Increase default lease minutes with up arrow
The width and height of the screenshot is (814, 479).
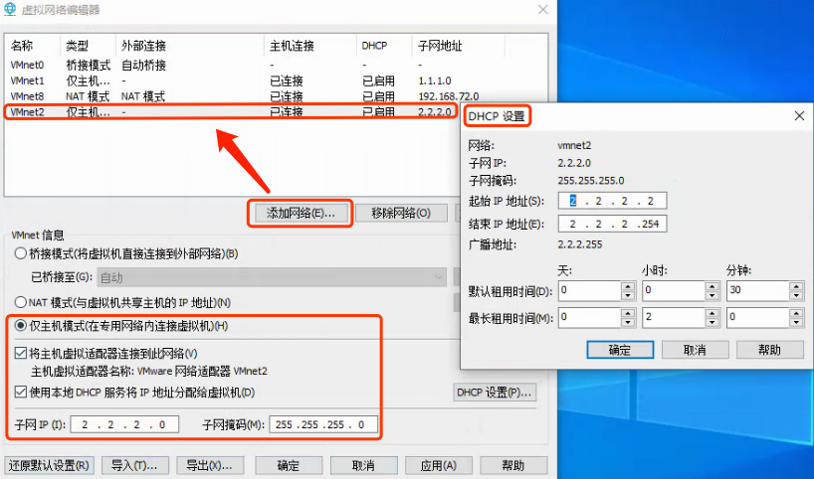pos(796,286)
